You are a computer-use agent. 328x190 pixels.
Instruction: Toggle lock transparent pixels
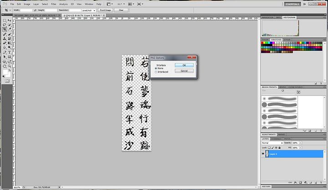click(x=269, y=148)
